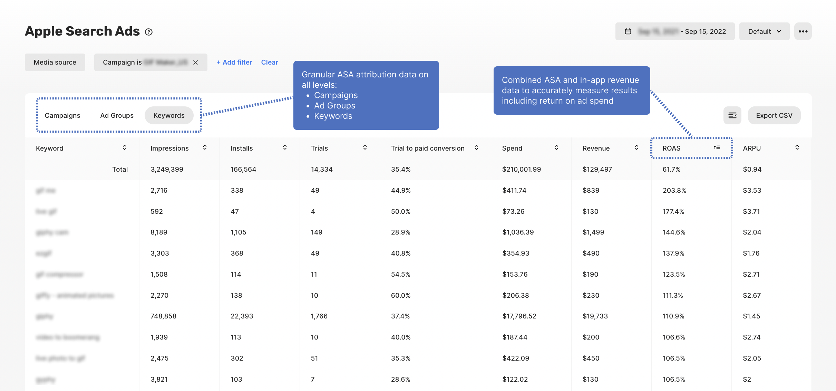
Task: Open the three-dots more options menu
Action: [x=803, y=31]
